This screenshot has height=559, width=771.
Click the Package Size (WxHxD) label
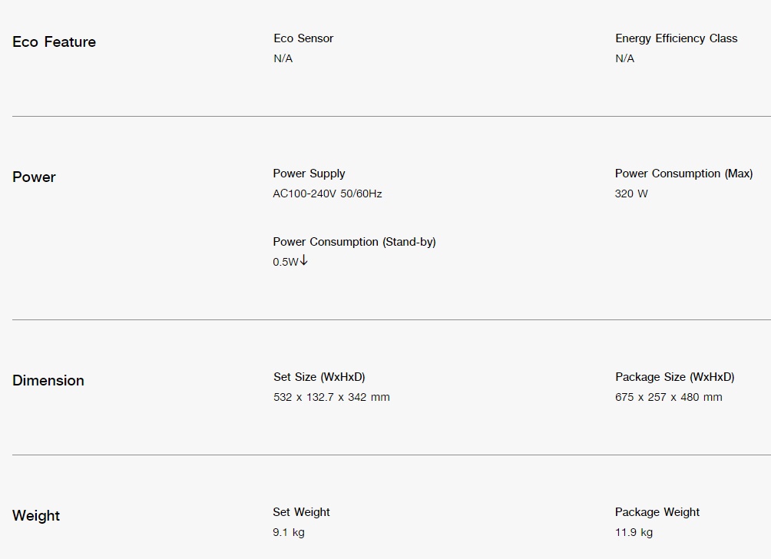(x=674, y=377)
